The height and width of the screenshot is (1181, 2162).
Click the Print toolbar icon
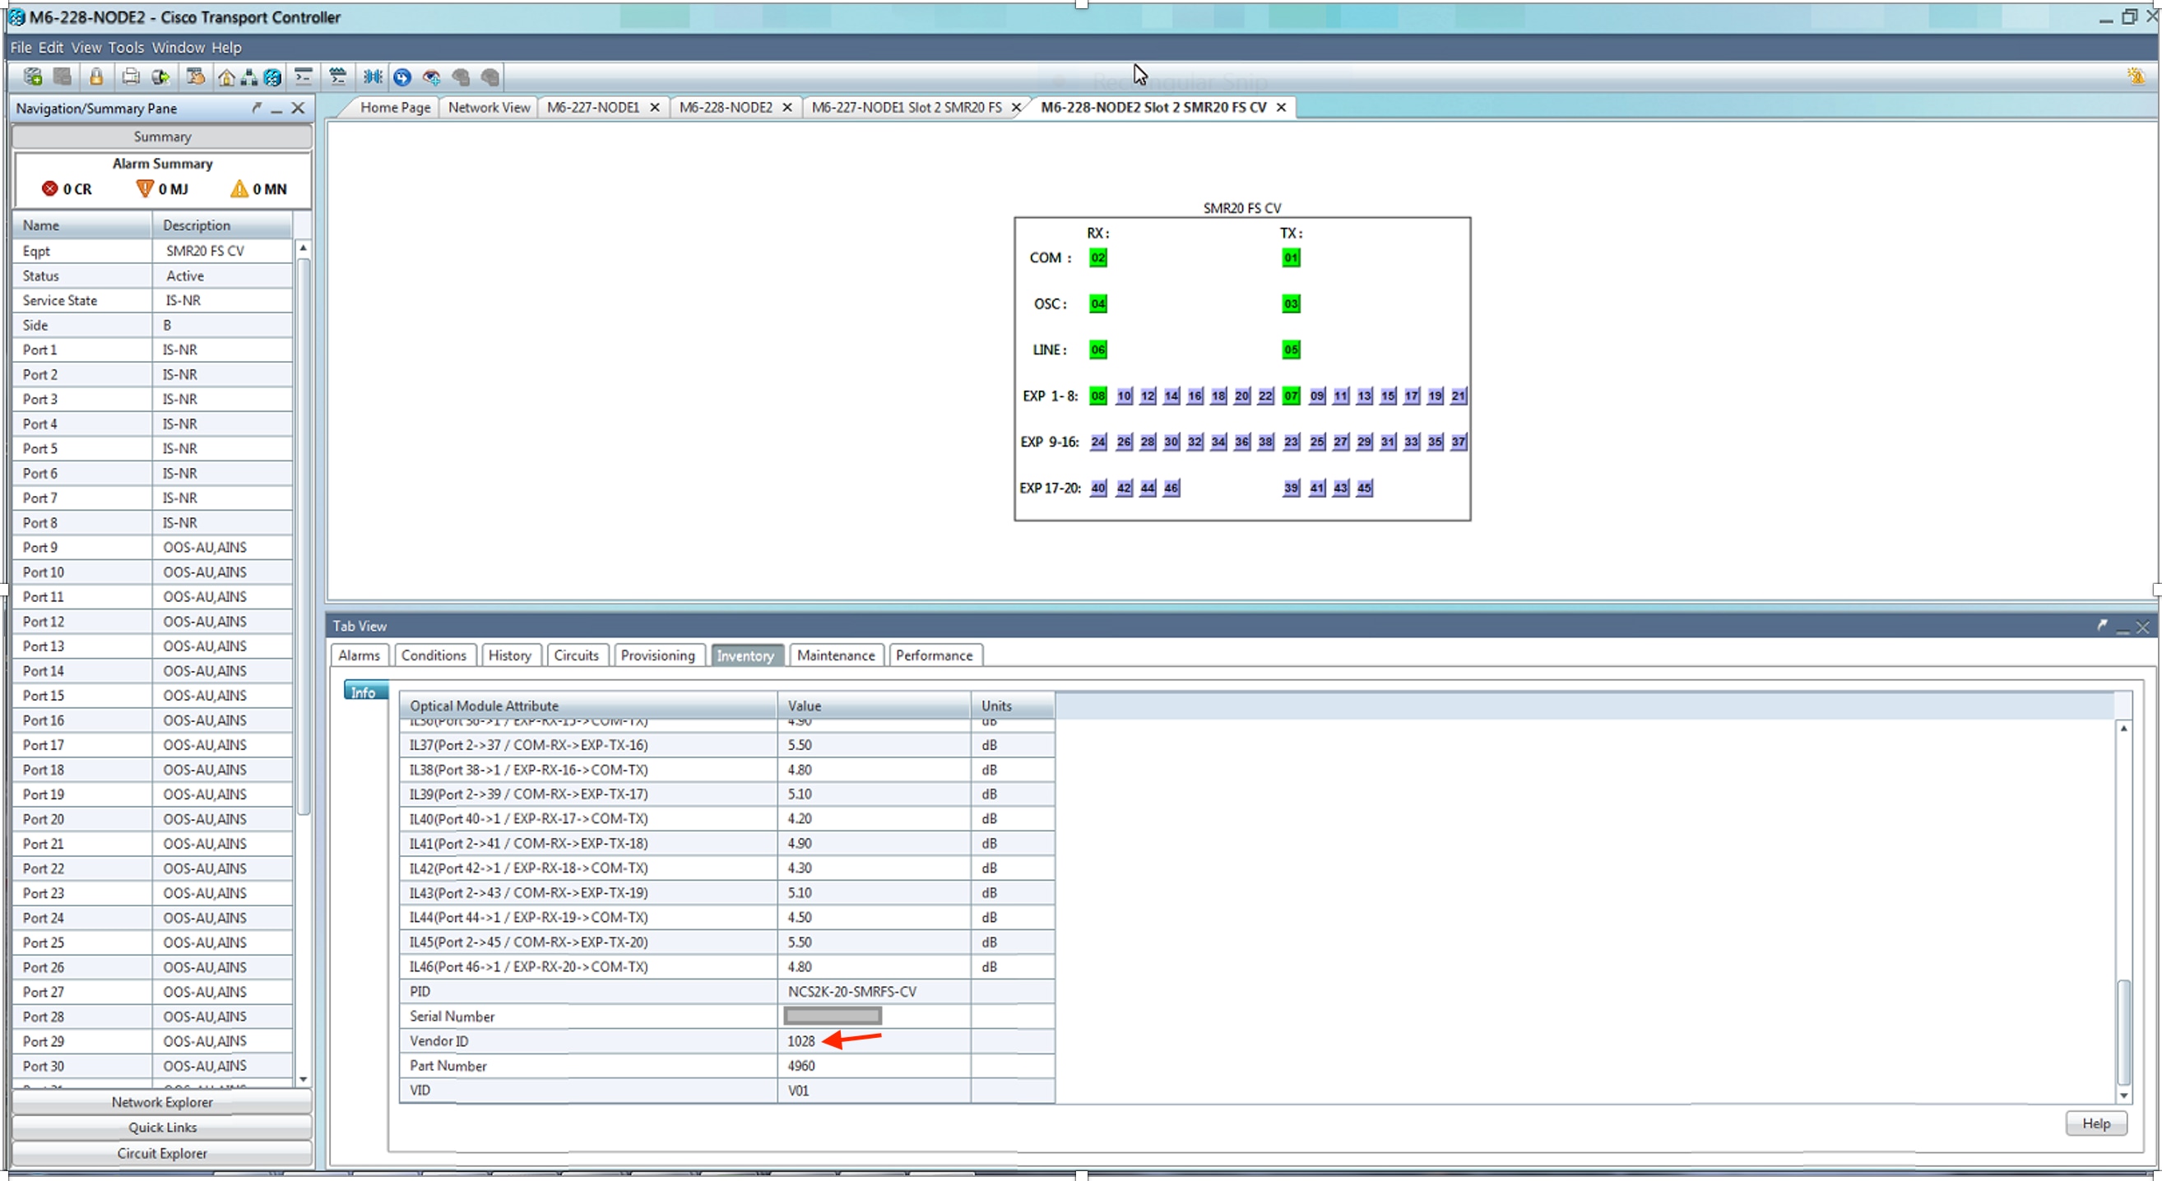click(x=131, y=77)
